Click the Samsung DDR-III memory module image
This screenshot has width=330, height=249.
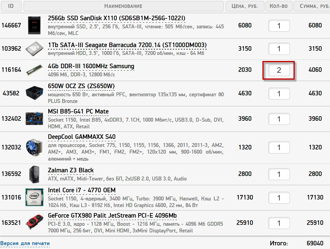coord(34,70)
